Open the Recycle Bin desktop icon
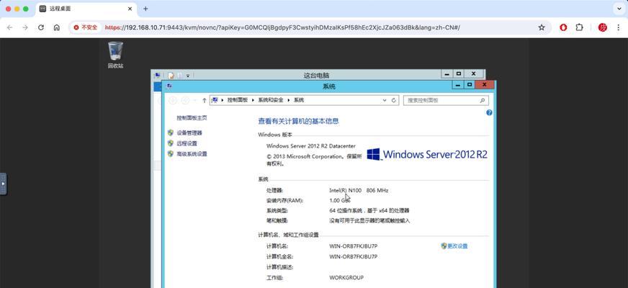The width and height of the screenshot is (628, 288). (115, 55)
